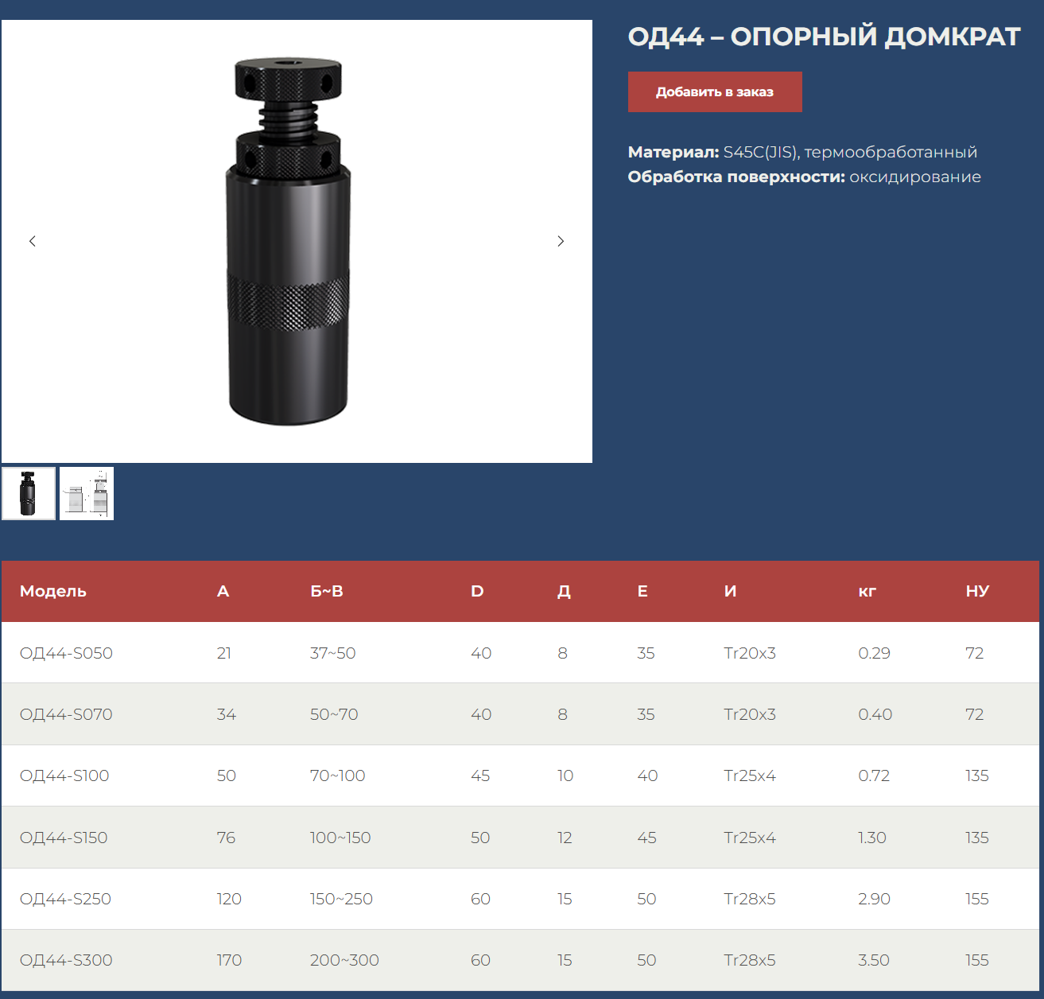Click the large support jack product image
Screen dimensions: 1044x999
(x=289, y=241)
